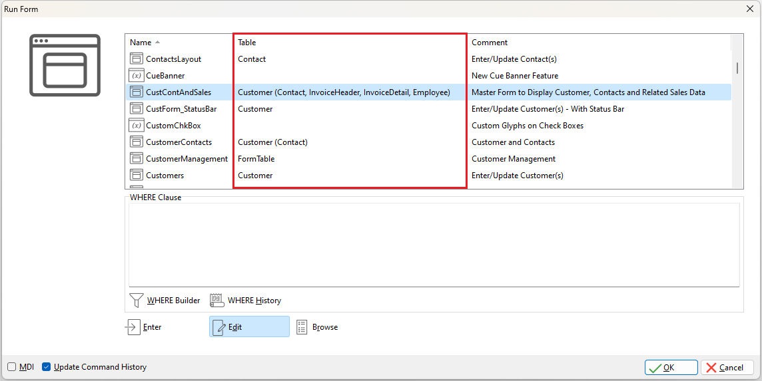
Task: Open the WHERE Builder
Action: pyautogui.click(x=165, y=301)
